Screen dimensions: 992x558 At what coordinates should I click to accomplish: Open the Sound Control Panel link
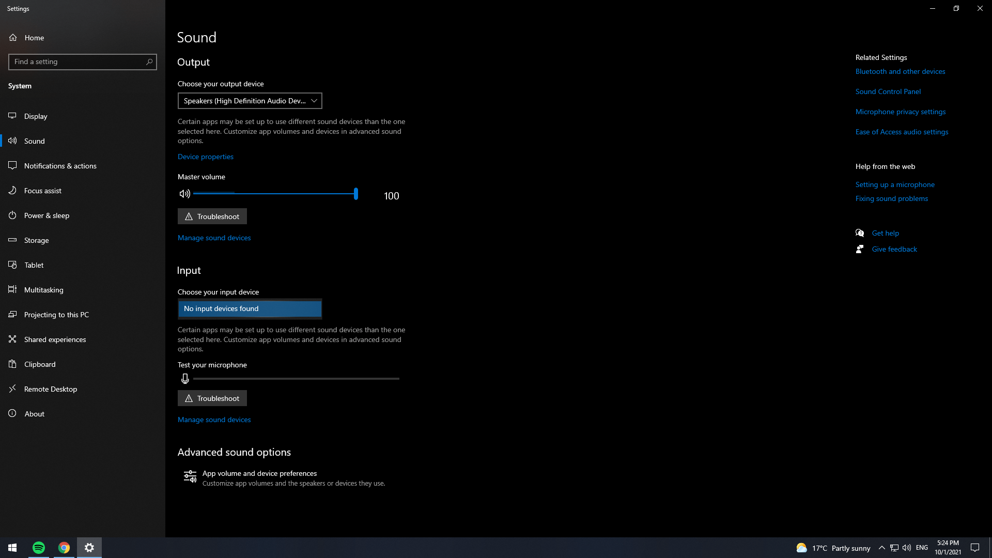888,91
